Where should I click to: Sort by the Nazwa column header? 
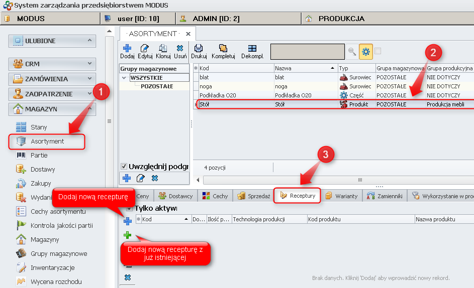(306, 68)
